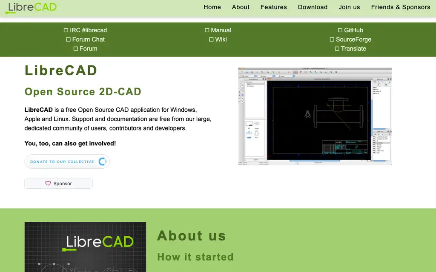Image resolution: width=436 pixels, height=272 pixels.
Task: Click the LibreCAD logo in the header
Action: [31, 8]
